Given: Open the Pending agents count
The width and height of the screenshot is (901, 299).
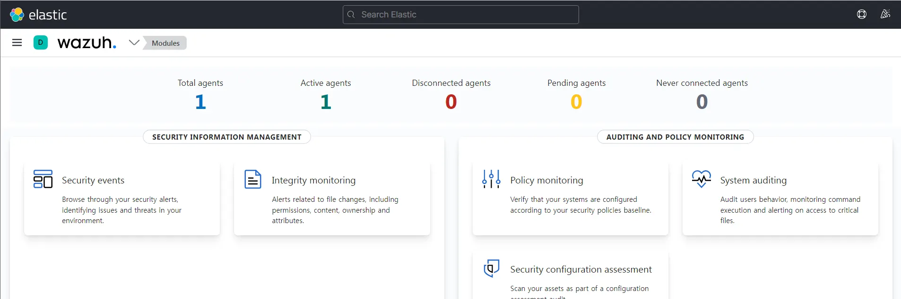Looking at the screenshot, I should pyautogui.click(x=576, y=102).
